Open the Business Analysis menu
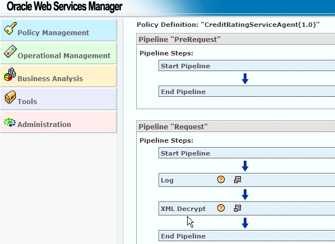The image size is (335, 244). pyautogui.click(x=58, y=76)
